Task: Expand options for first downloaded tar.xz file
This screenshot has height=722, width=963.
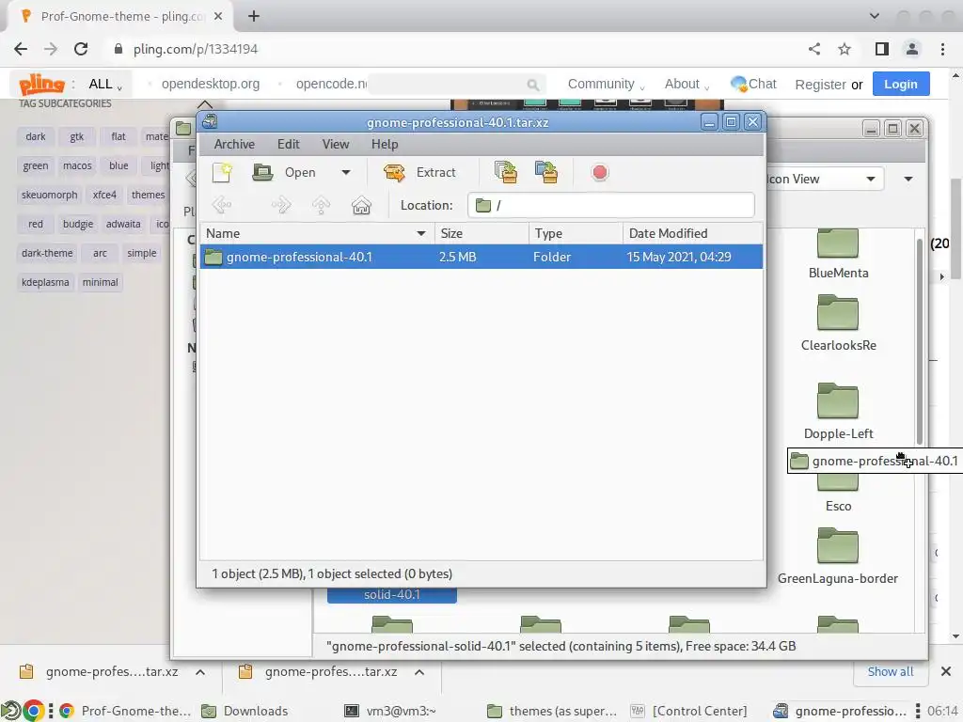Action: pyautogui.click(x=200, y=672)
